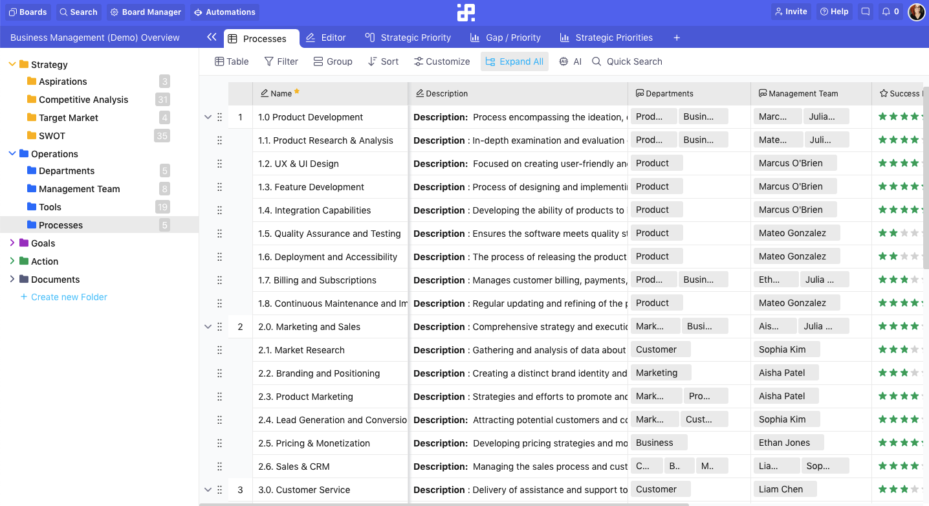Image resolution: width=929 pixels, height=506 pixels.
Task: Open the AI assistant tool
Action: pos(570,61)
